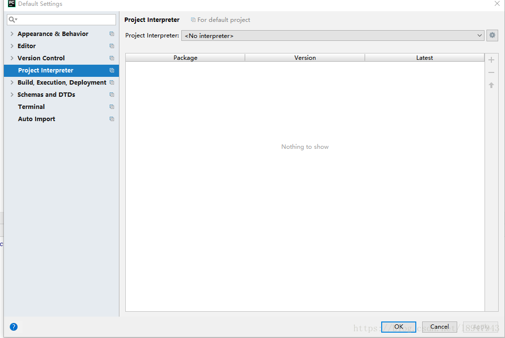Expand the Version Control section
The width and height of the screenshot is (505, 338).
12,58
